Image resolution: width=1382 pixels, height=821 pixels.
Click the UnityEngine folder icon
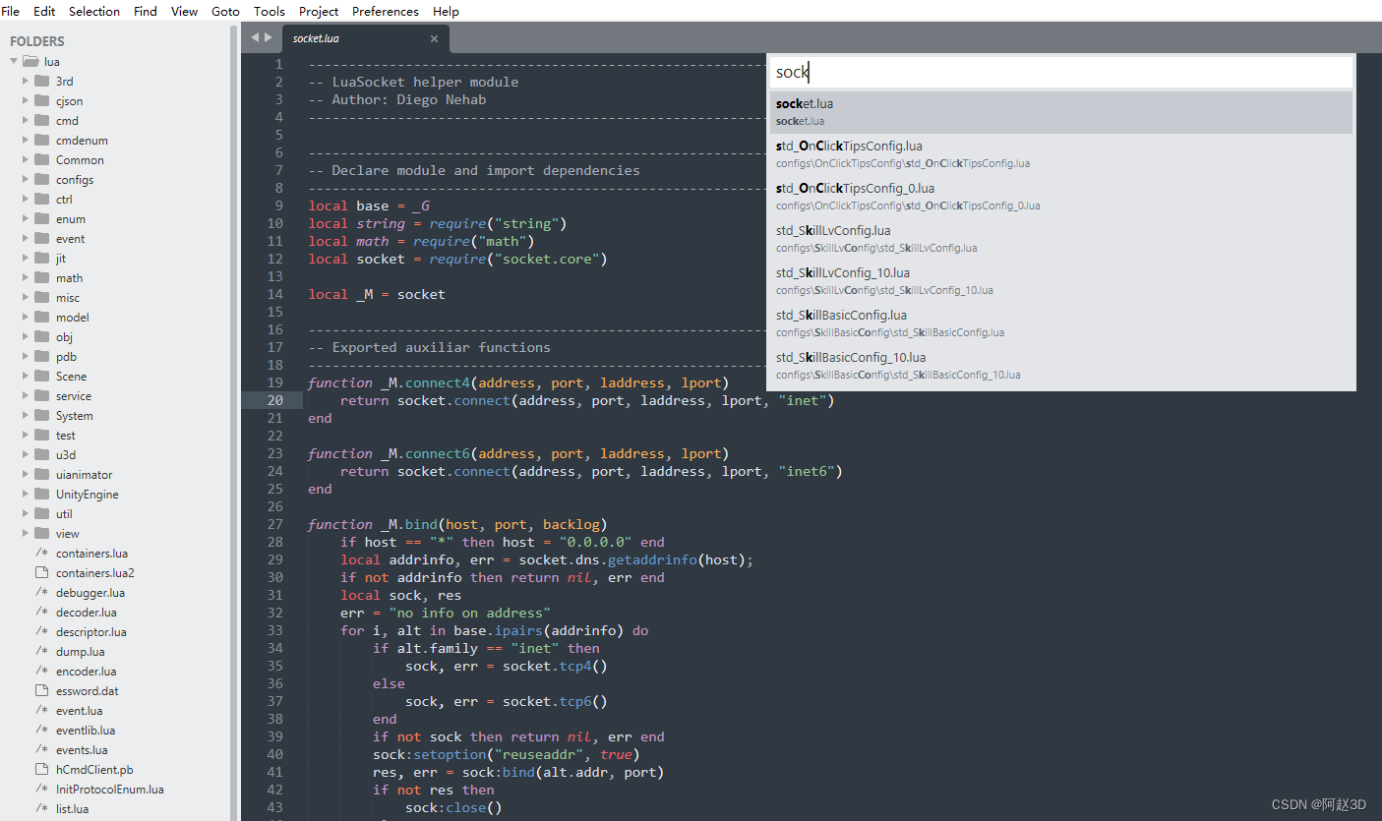point(41,494)
